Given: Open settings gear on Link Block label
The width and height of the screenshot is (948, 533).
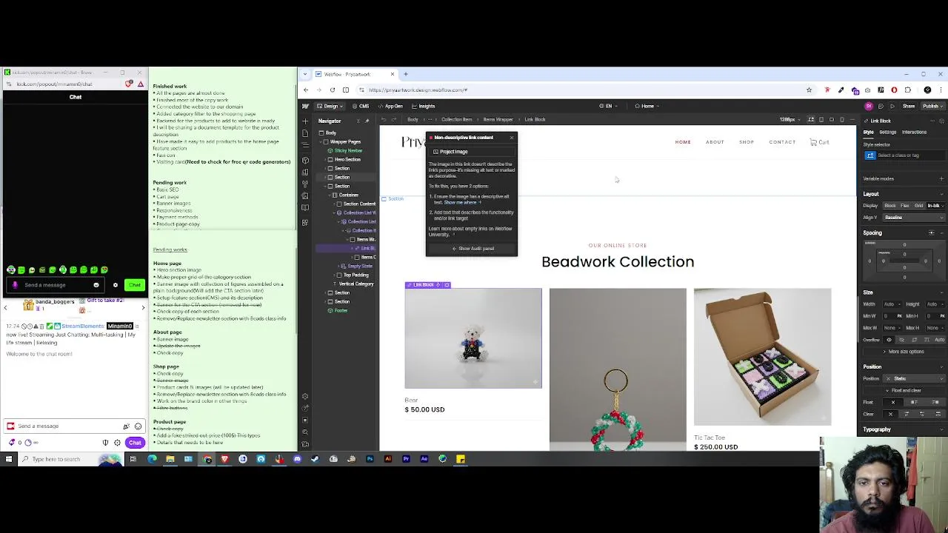Looking at the screenshot, I should pyautogui.click(x=447, y=285).
